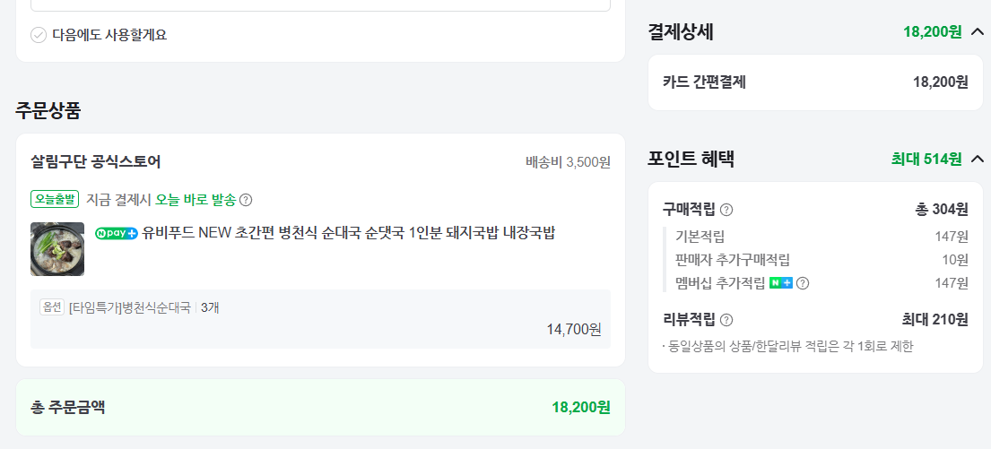Visit the 살림구단 공식스토어 store link
Image resolution: width=991 pixels, height=449 pixels.
point(96,162)
